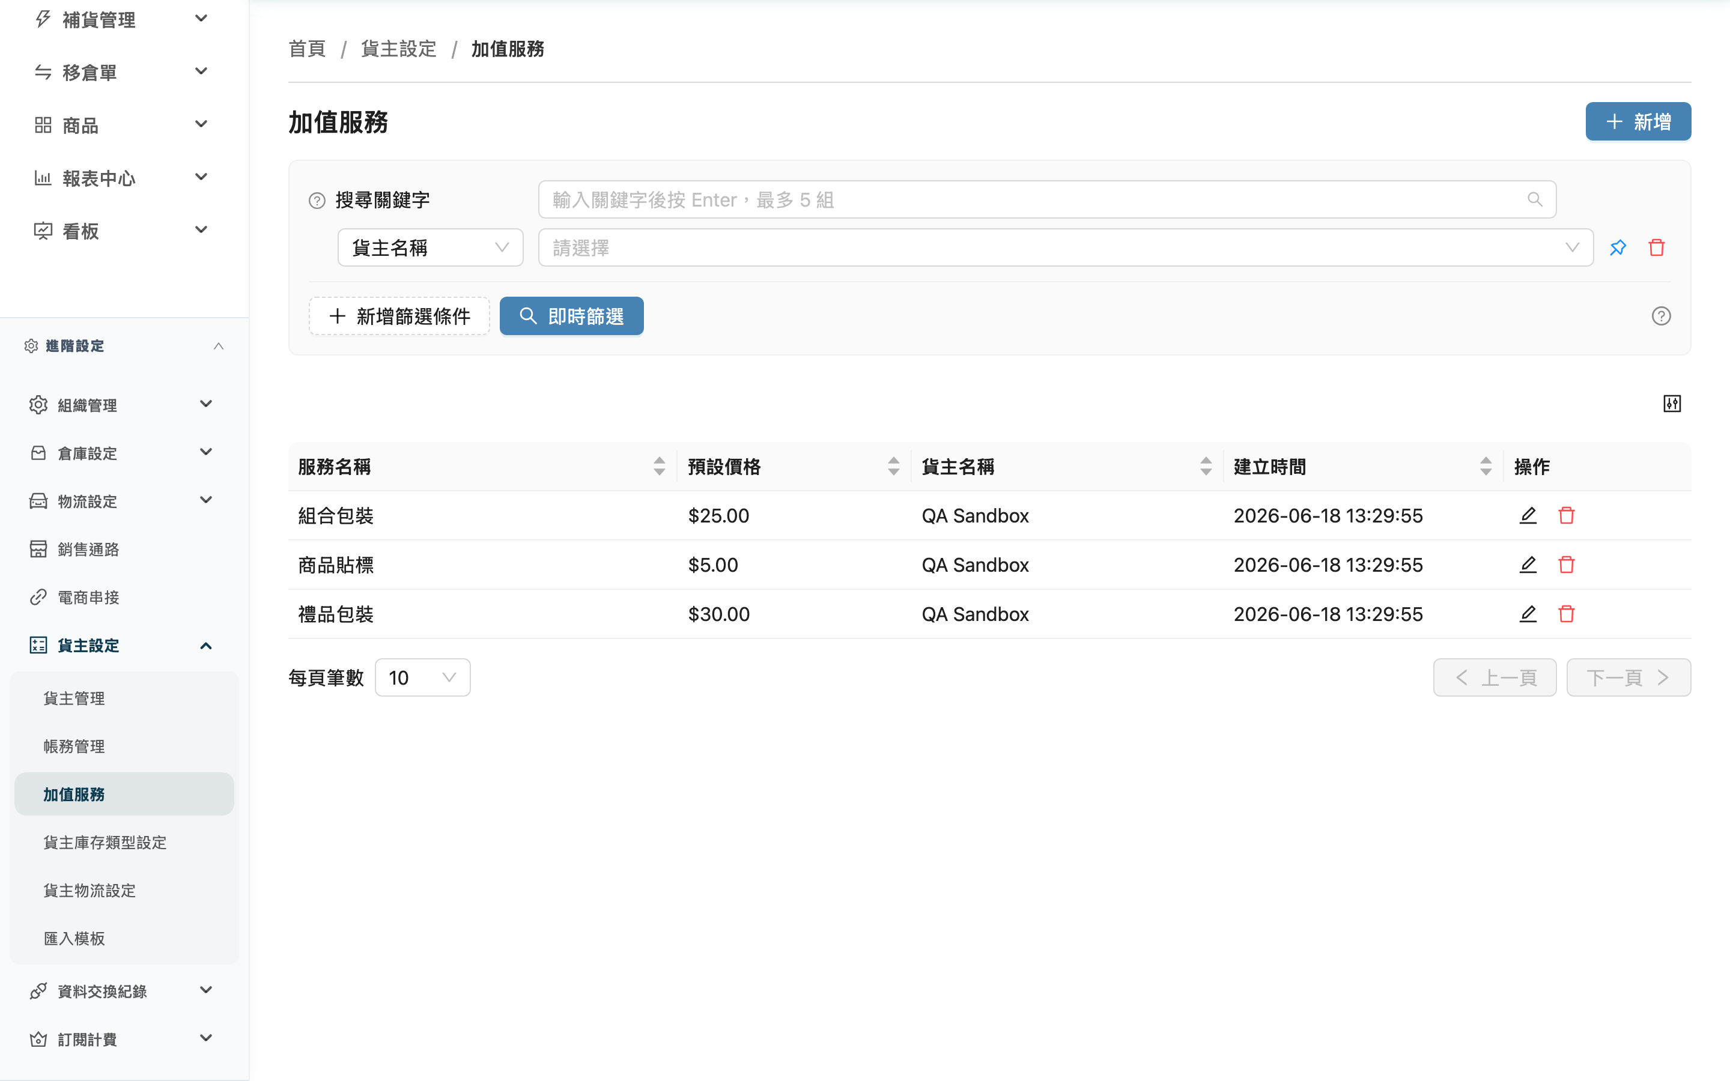The width and height of the screenshot is (1730, 1081).
Task: Open 帳務管理 submenu item
Action: (x=124, y=746)
